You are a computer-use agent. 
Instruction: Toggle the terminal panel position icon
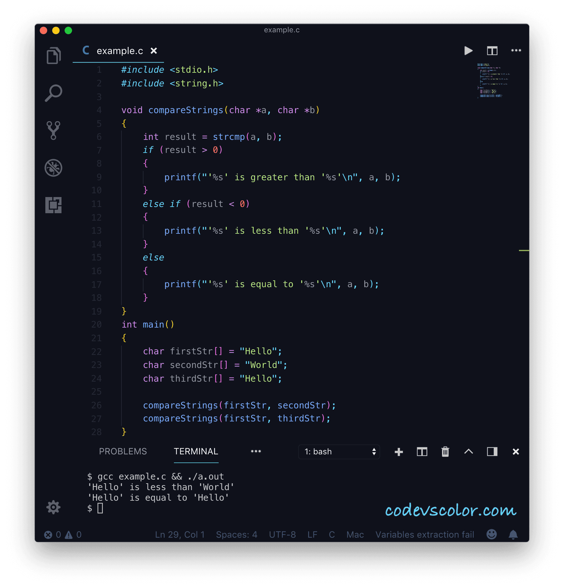(492, 452)
